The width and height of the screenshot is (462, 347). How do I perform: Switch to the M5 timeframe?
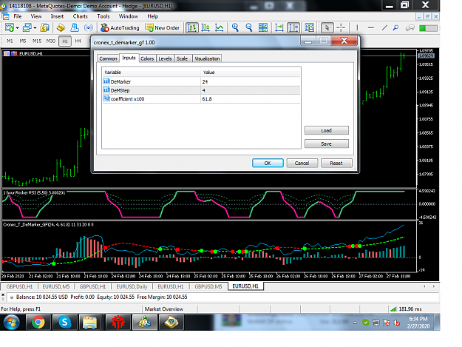23,41
